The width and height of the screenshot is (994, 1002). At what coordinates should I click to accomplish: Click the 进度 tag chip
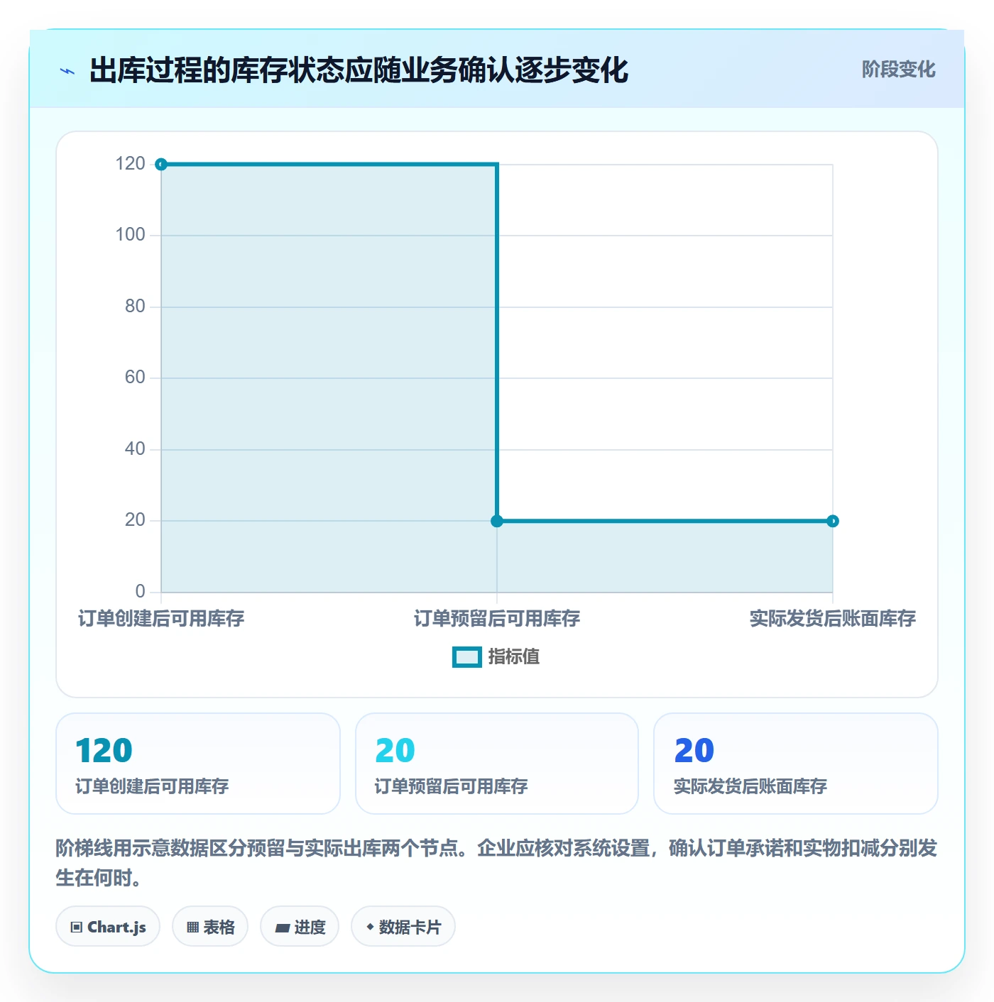(x=300, y=926)
